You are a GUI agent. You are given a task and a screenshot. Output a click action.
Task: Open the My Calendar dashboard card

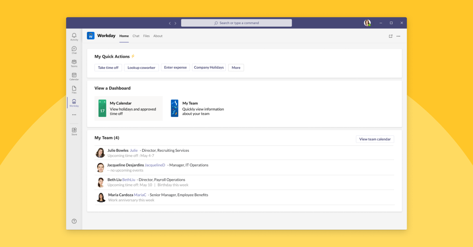(128, 108)
